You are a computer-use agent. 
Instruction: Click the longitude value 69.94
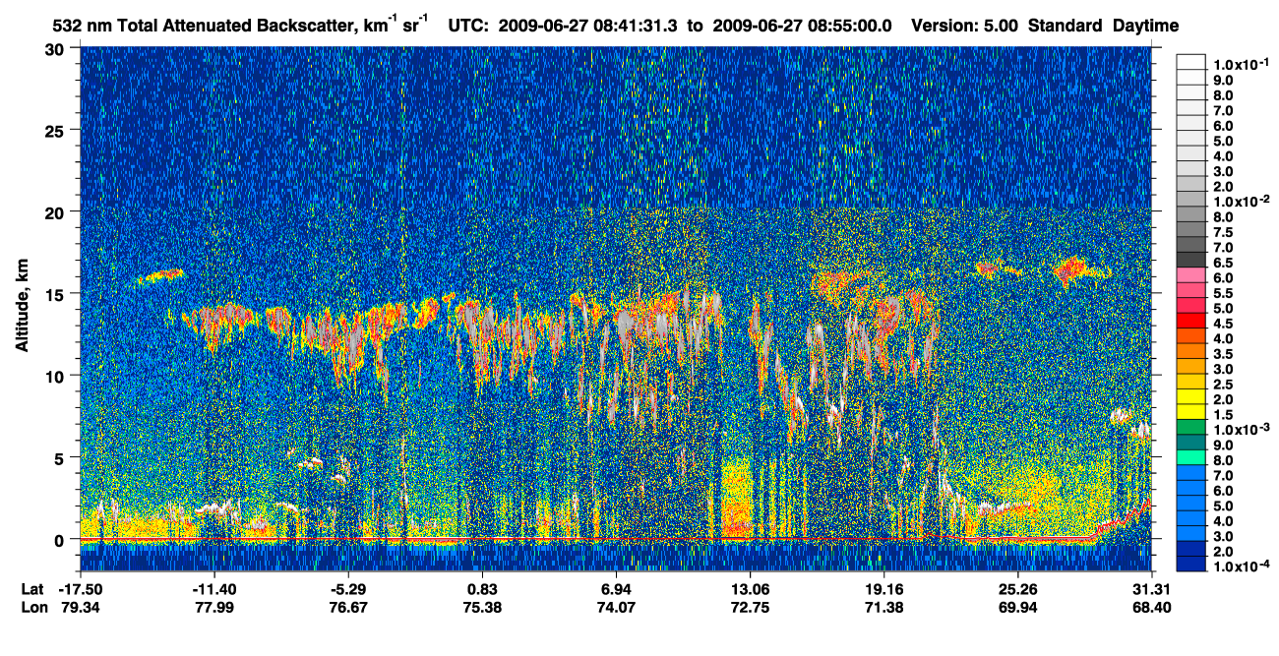tap(1017, 608)
